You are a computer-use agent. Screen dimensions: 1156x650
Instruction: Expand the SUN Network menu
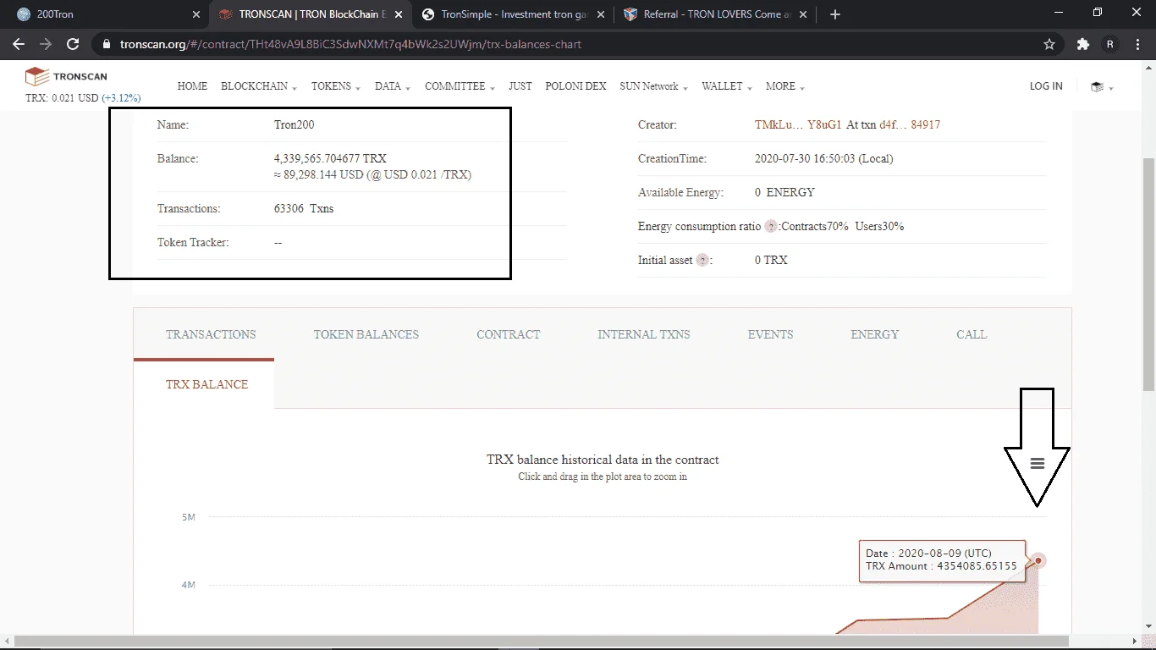tap(653, 86)
